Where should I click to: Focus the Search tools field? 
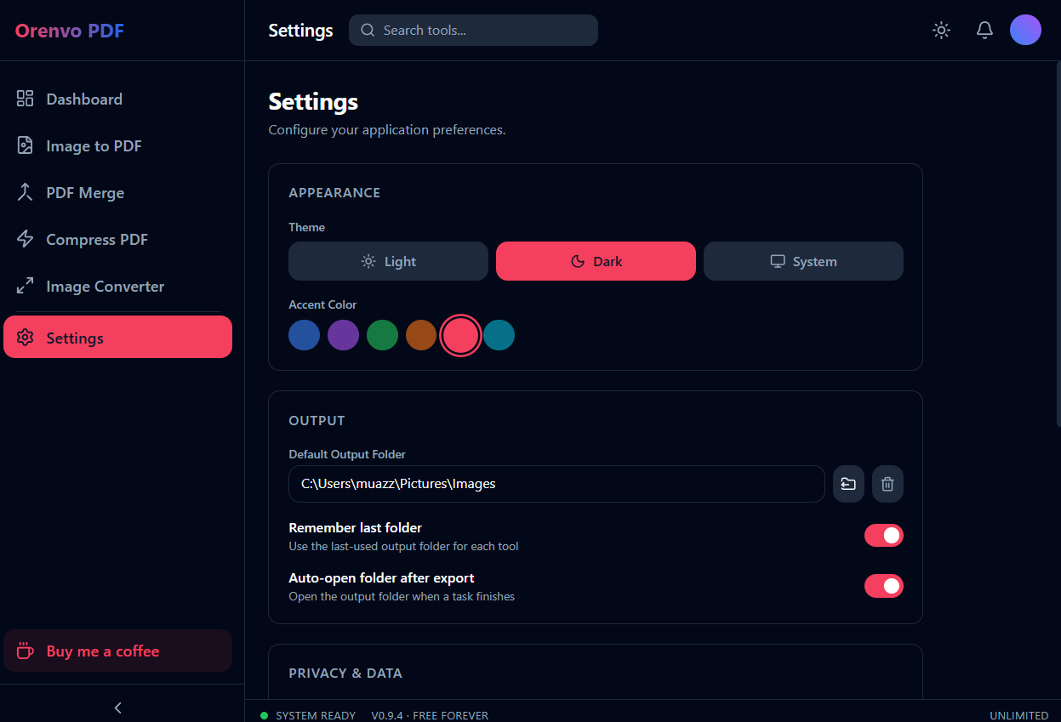pos(473,30)
